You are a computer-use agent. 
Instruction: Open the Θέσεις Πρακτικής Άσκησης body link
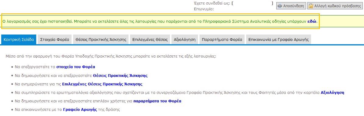click(120, 75)
